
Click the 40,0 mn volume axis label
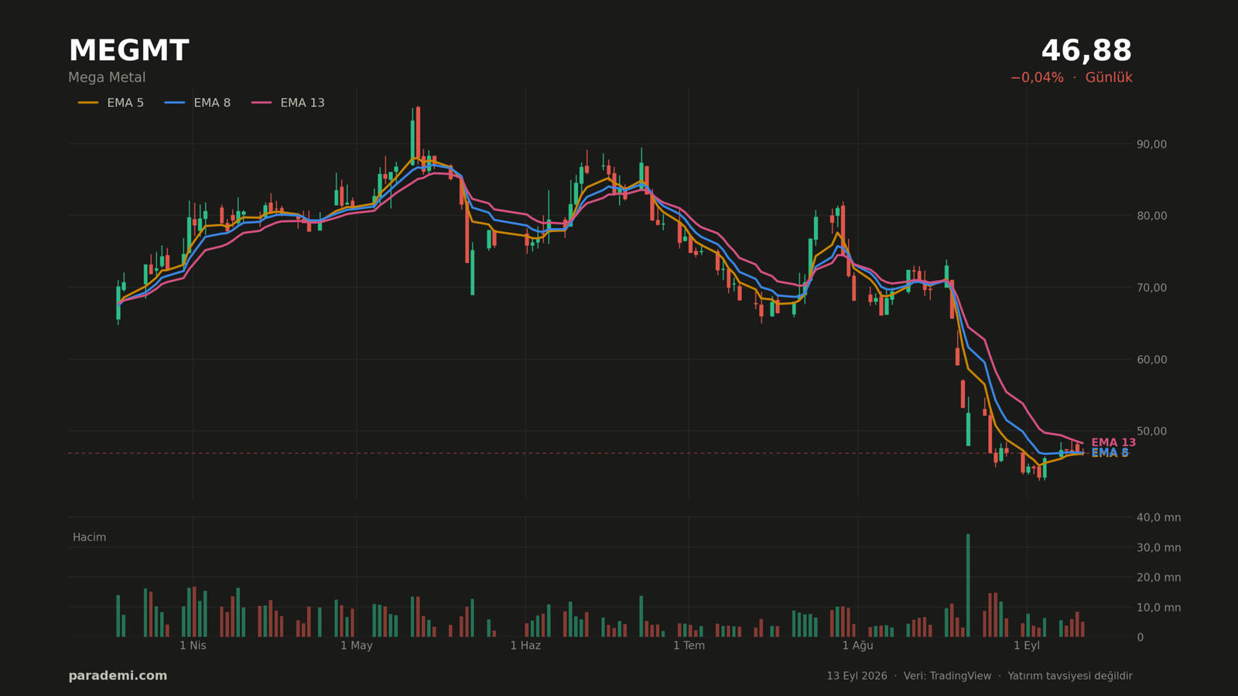click(1158, 517)
